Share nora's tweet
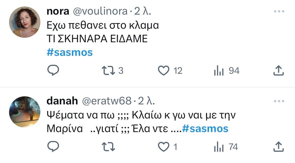Image resolution: width=295 pixels, height=163 pixels. (x=278, y=70)
